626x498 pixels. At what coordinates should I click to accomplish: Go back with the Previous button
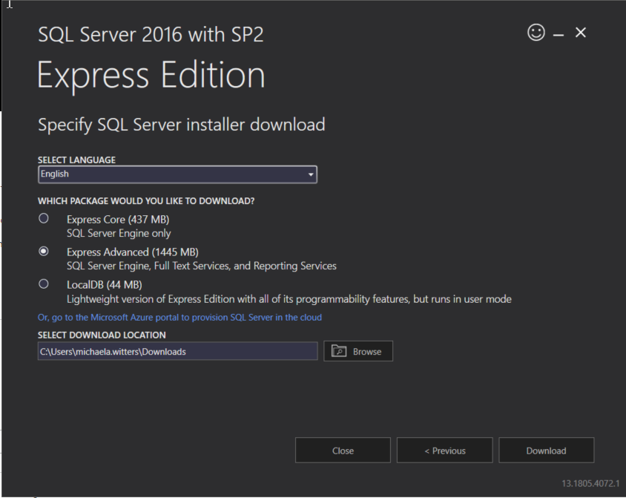coord(444,451)
